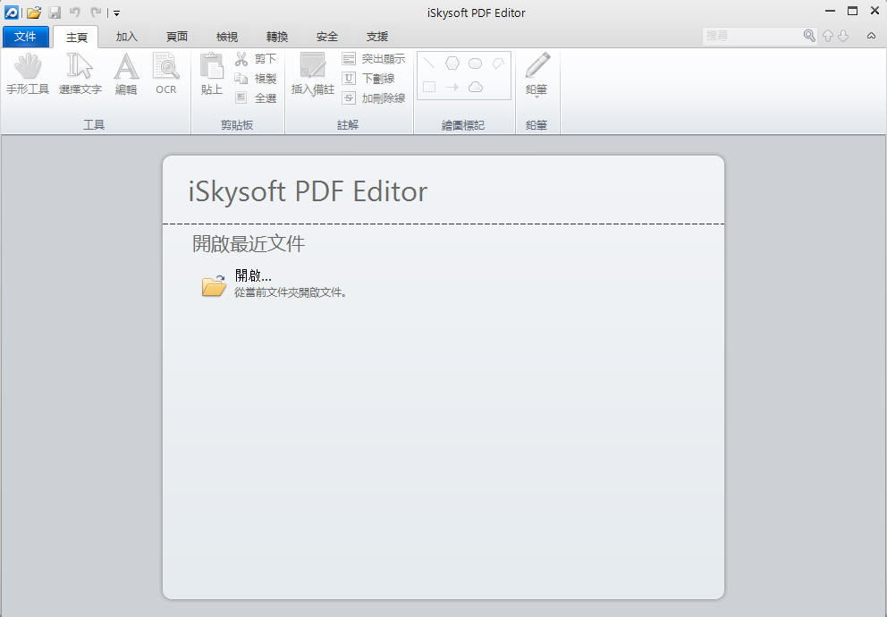Click the 剪貼板 group label
Viewport: 887px width, 617px height.
pos(237,125)
